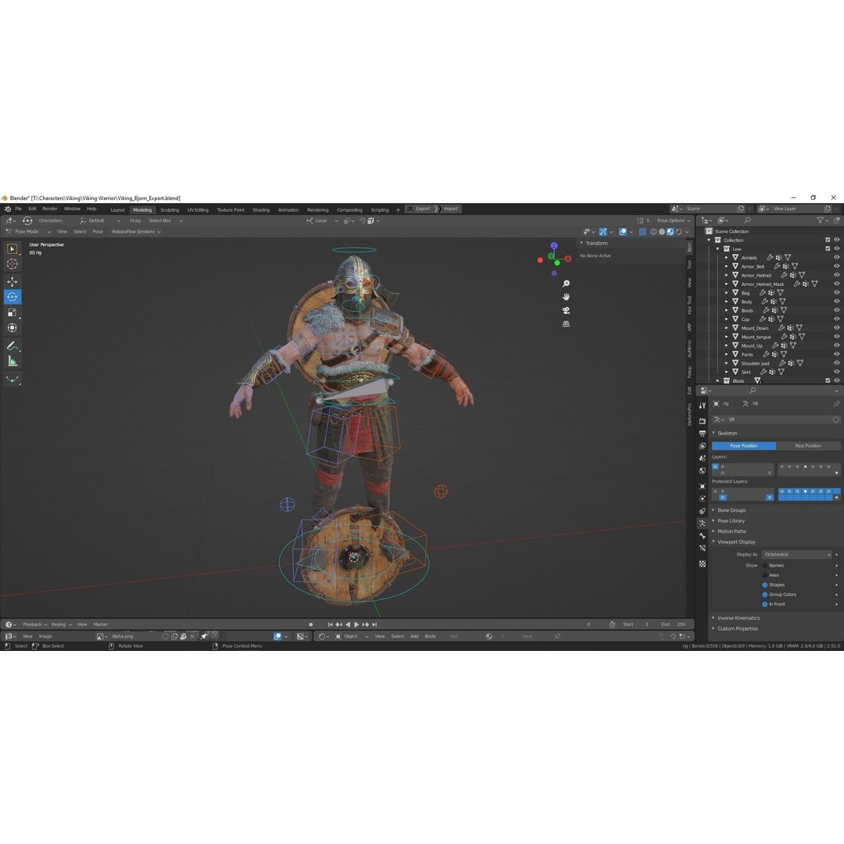Open the World properties globe icon

pyautogui.click(x=702, y=470)
